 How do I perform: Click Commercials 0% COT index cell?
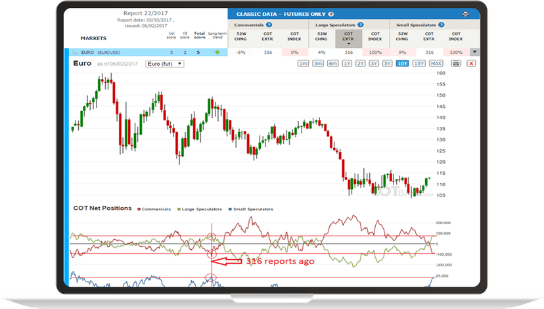pyautogui.click(x=294, y=53)
